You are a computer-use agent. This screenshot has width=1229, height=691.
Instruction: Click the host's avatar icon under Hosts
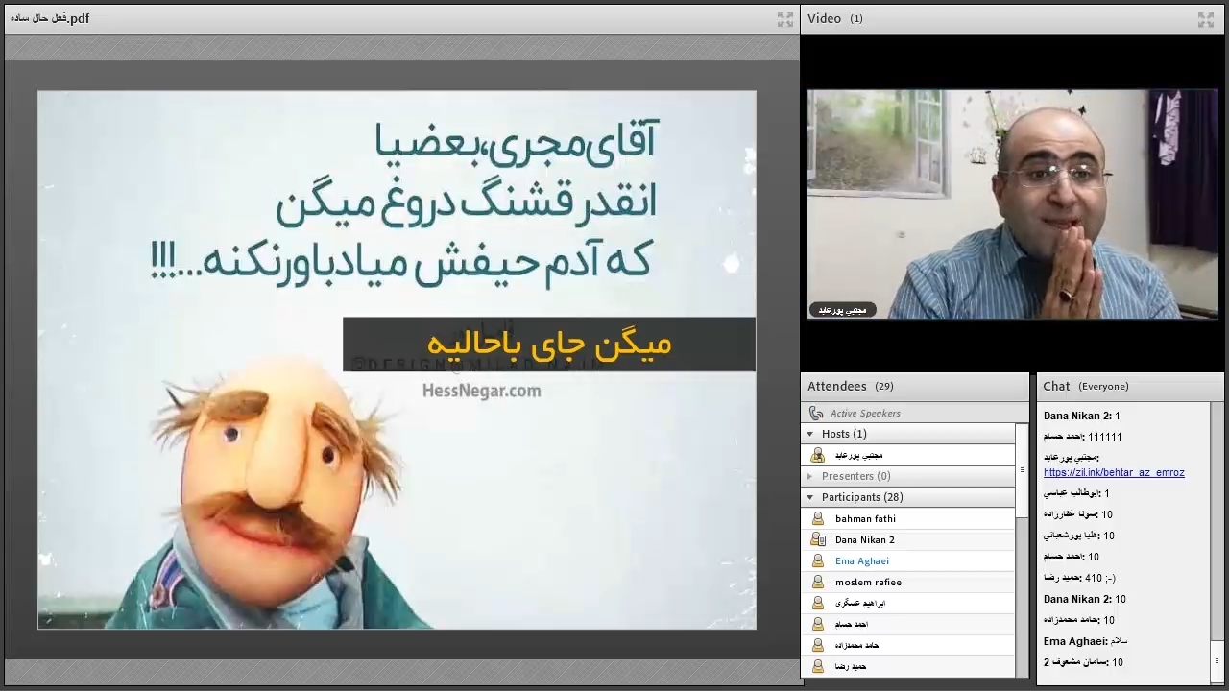817,455
